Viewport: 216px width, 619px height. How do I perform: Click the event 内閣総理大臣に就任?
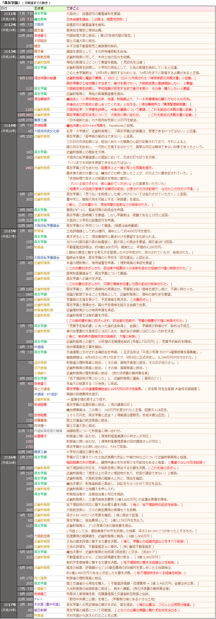(81, 35)
